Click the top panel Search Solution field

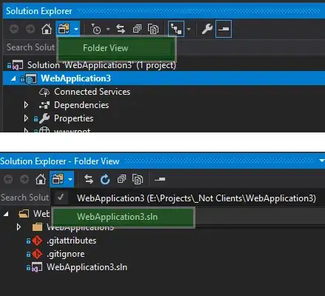[x=30, y=47]
